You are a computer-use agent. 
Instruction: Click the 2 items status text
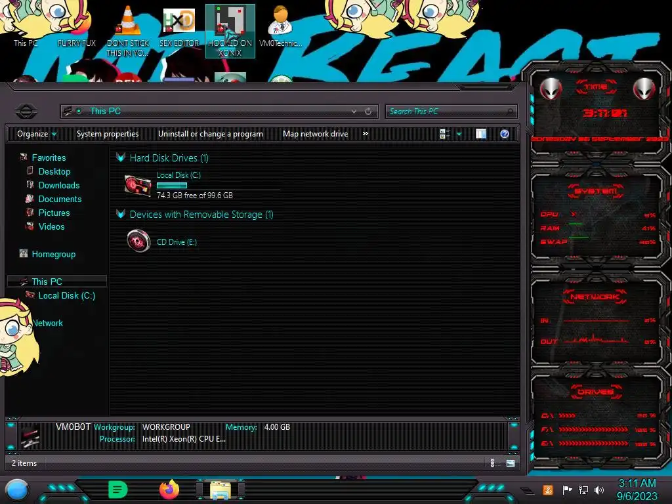tap(24, 463)
